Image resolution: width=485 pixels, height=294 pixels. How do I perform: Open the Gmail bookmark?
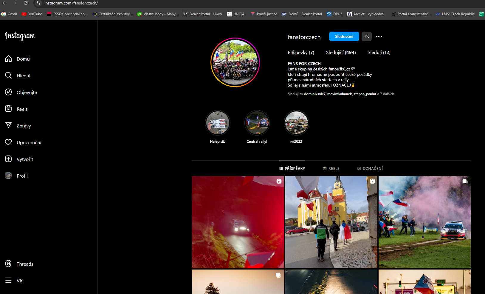pyautogui.click(x=9, y=14)
